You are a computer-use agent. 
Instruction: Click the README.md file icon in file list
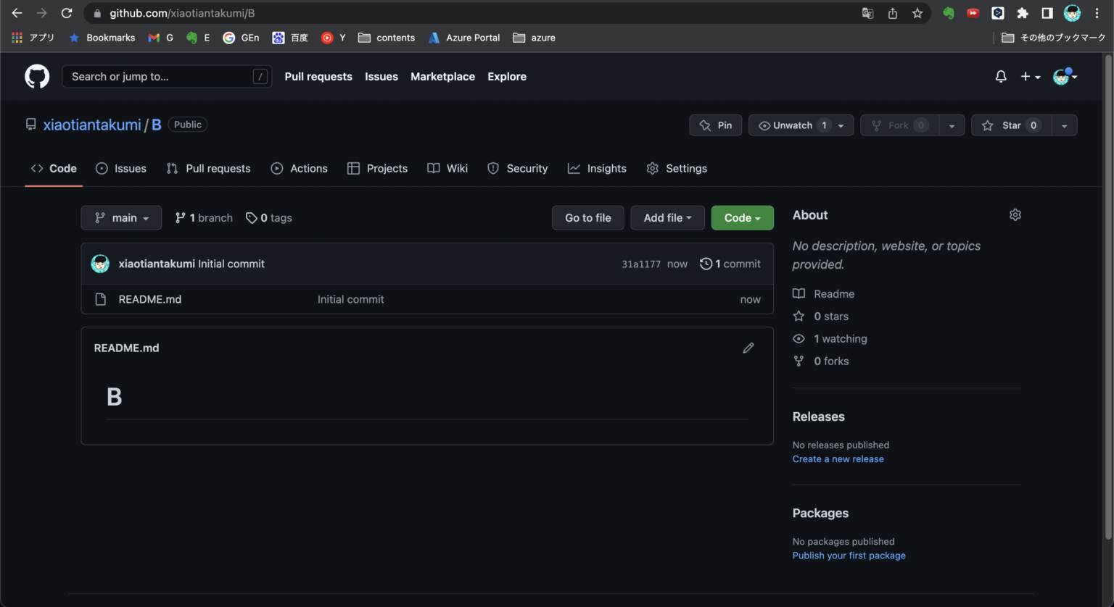tap(100, 298)
